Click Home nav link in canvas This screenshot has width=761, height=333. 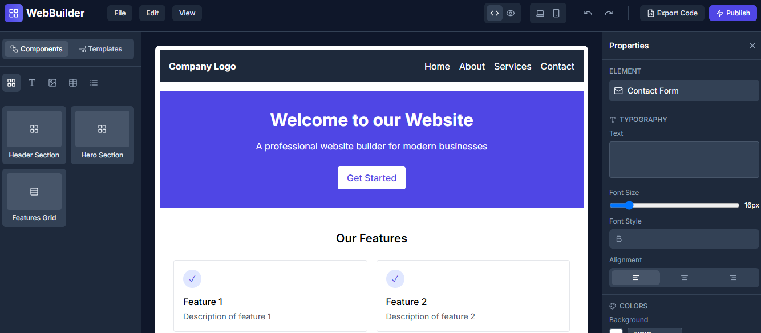[437, 66]
